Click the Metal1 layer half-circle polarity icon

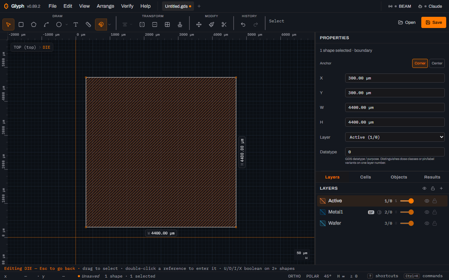click(x=379, y=212)
